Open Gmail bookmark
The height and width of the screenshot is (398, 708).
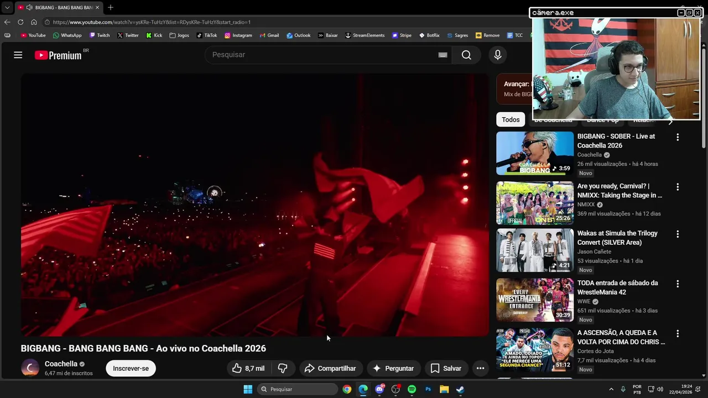pyautogui.click(x=269, y=35)
